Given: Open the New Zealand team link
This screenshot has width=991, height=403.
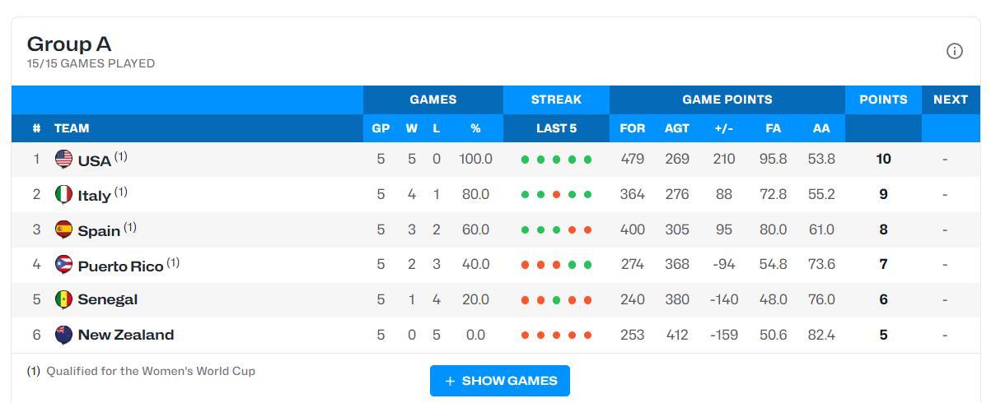Looking at the screenshot, I should click(x=125, y=335).
